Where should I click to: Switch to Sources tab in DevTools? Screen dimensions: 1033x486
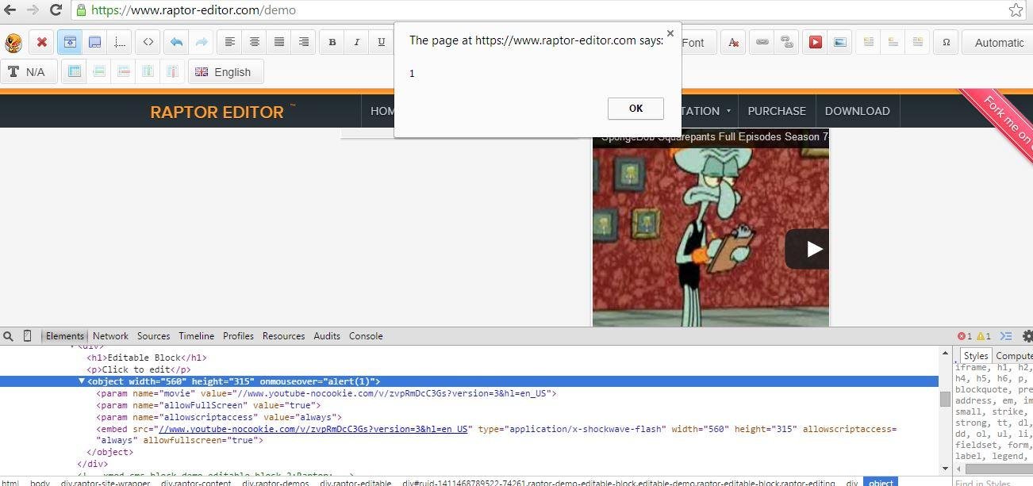153,336
